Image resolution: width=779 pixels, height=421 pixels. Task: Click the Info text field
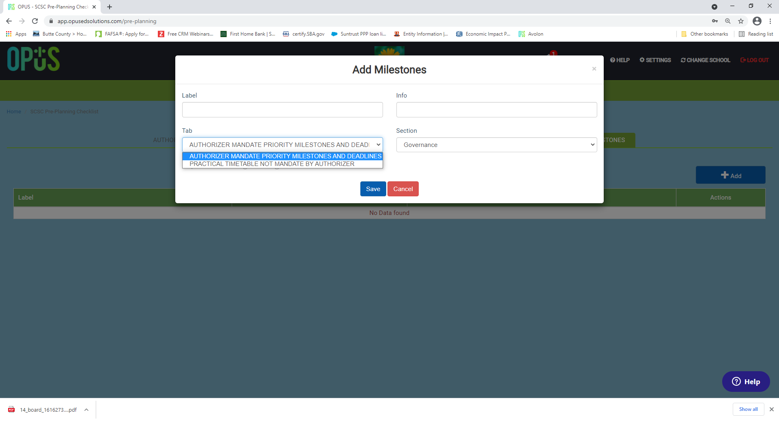pos(497,110)
